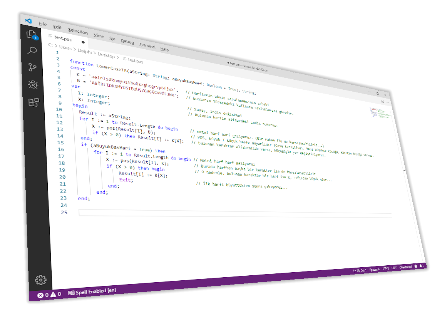Click Ln 25, Col 1 in status bar

click(360, 271)
